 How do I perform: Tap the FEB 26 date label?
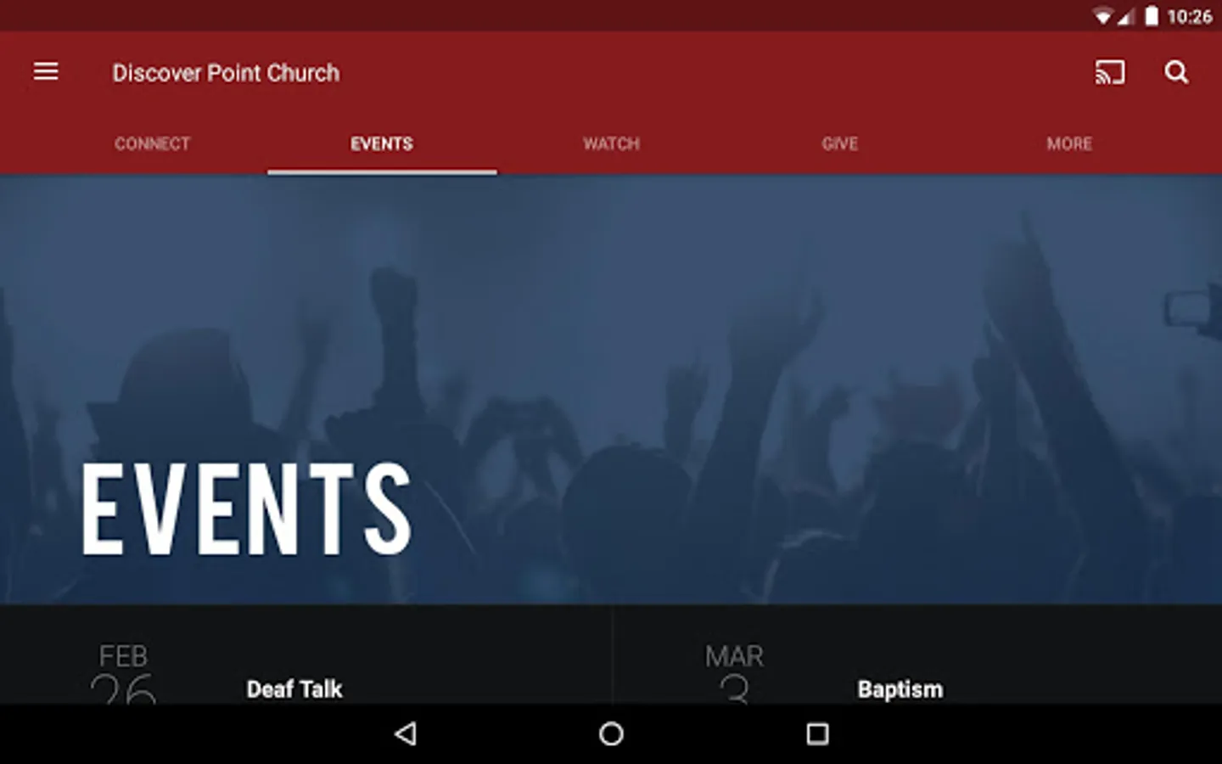click(123, 674)
